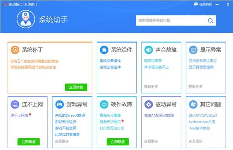The height and width of the screenshot is (150, 233).
Task: Open the 未知的DirectX错误 link
Action: 70,115
